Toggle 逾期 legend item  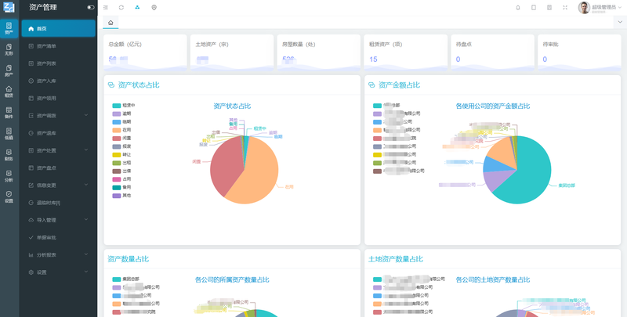click(x=121, y=113)
